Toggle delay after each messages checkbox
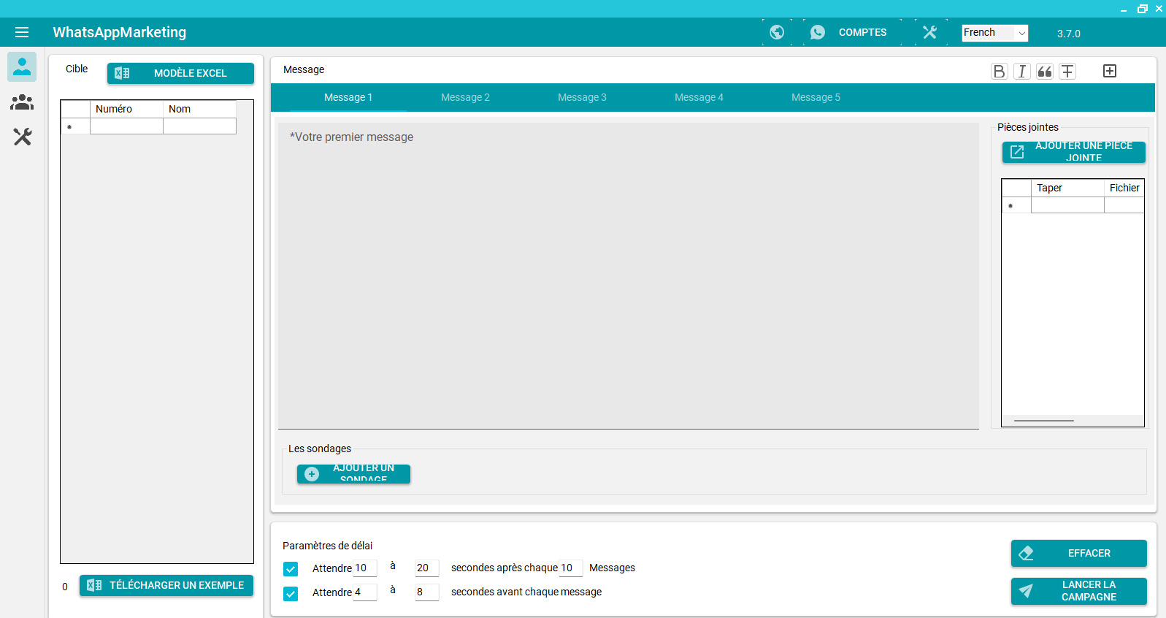1166x618 pixels. [291, 568]
